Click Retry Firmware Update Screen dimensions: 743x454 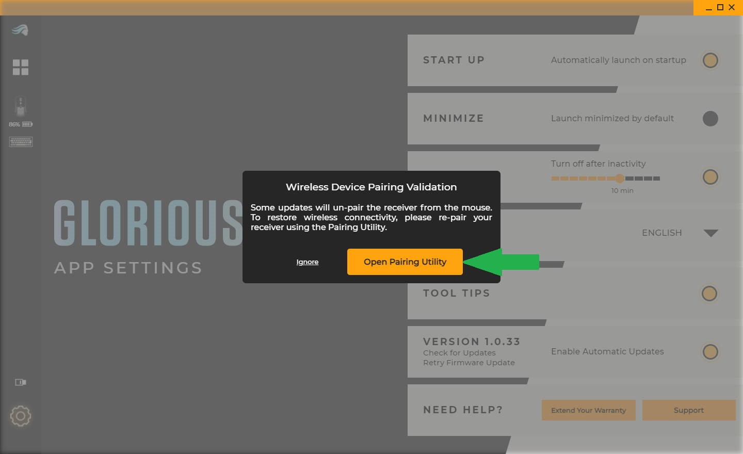(x=469, y=363)
